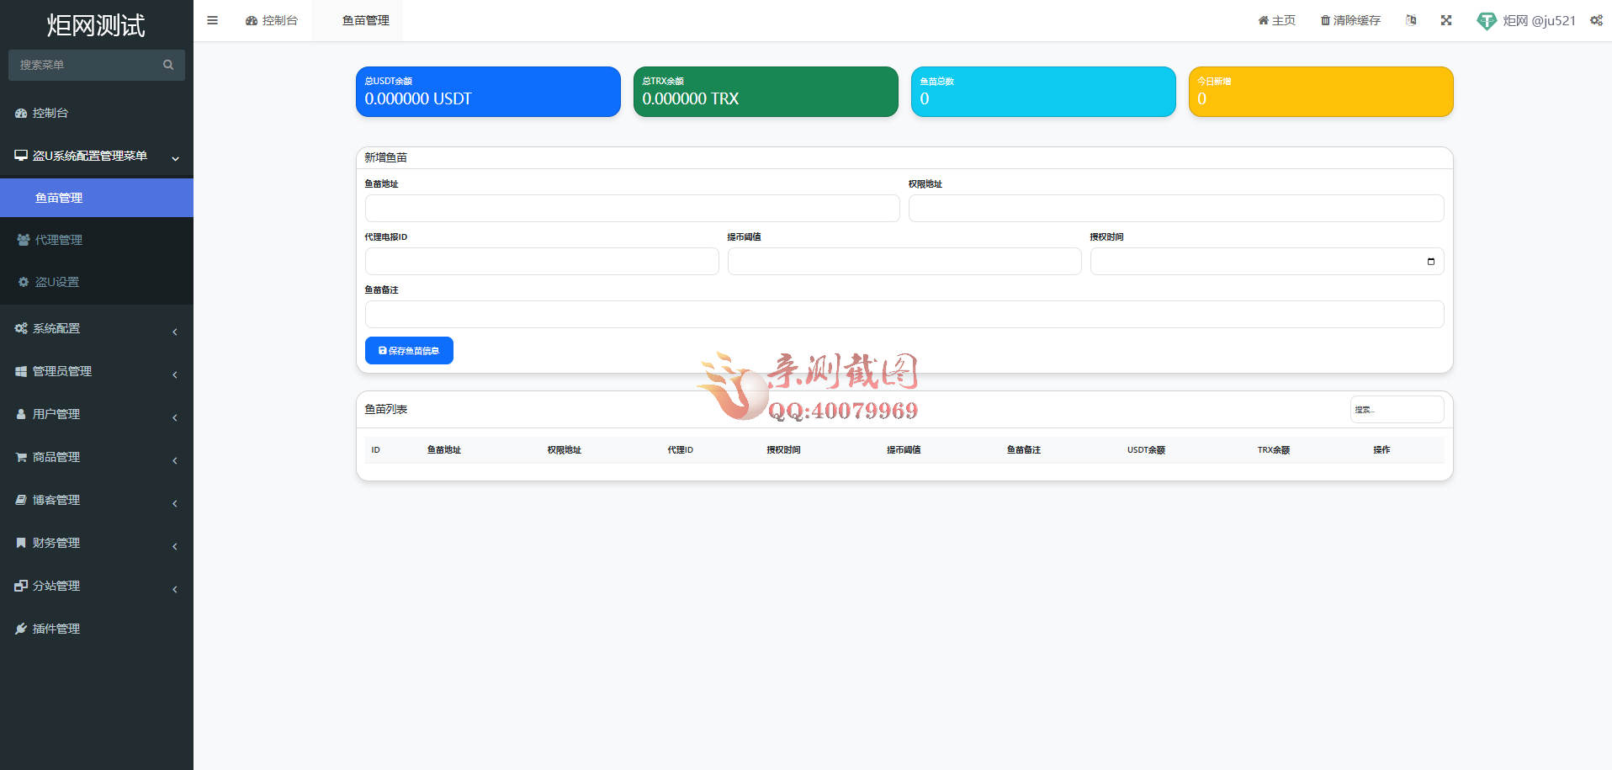Click the 清除缓存 trash button
1612x770 pixels.
tap(1350, 20)
